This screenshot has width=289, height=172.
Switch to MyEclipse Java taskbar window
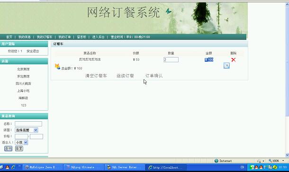click(43, 167)
